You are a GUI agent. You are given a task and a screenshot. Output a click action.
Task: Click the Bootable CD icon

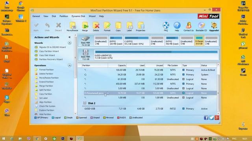pos(201,25)
